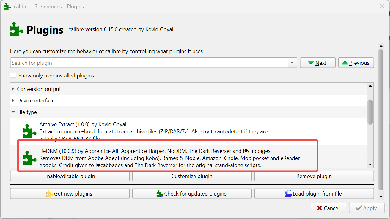The image size is (390, 219).
Task: Cancel the preferences dialog
Action: tap(328, 208)
